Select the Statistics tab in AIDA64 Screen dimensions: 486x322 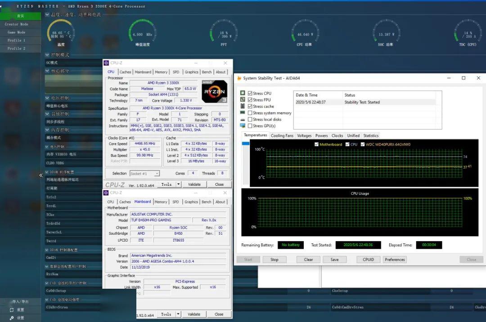point(371,136)
